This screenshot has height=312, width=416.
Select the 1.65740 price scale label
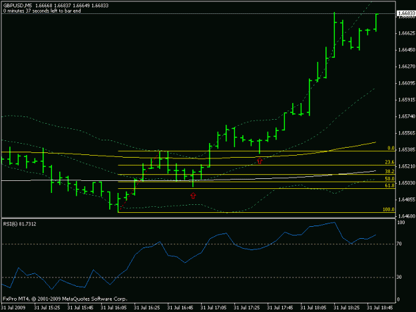coord(407,116)
